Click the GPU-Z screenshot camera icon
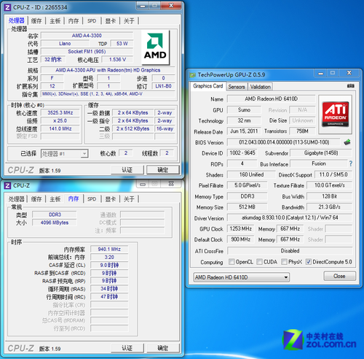Image resolution: width=364 pixels, height=359 pixels. click(351, 86)
